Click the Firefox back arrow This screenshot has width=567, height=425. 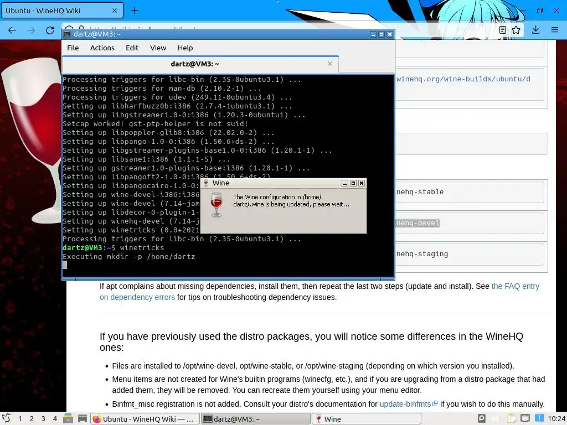point(12,30)
